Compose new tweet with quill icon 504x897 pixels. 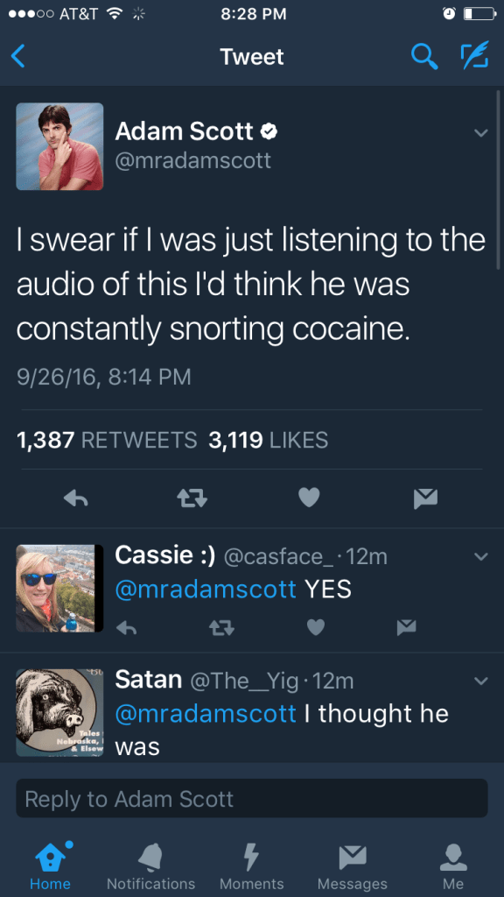(x=475, y=55)
